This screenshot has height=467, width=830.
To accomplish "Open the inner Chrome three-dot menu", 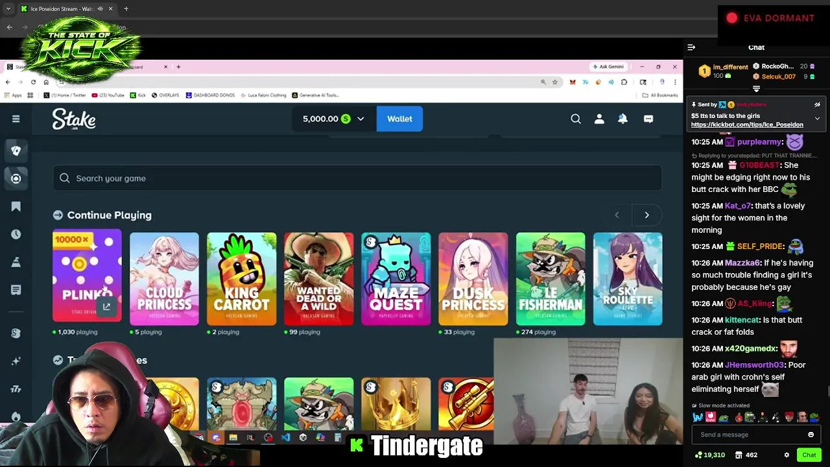I will coord(675,82).
